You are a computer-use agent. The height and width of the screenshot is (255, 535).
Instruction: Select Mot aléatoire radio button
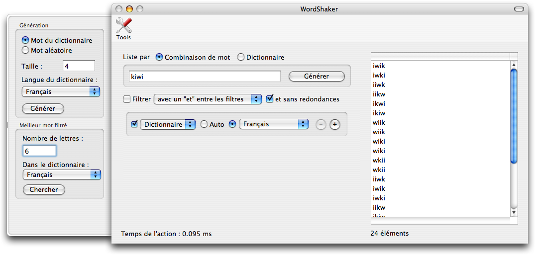[25, 51]
